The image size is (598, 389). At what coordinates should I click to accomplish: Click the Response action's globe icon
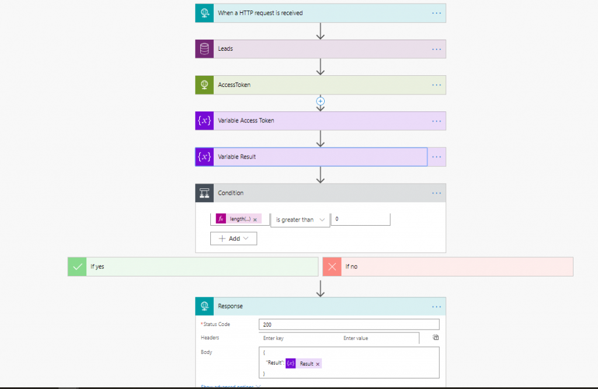(204, 306)
